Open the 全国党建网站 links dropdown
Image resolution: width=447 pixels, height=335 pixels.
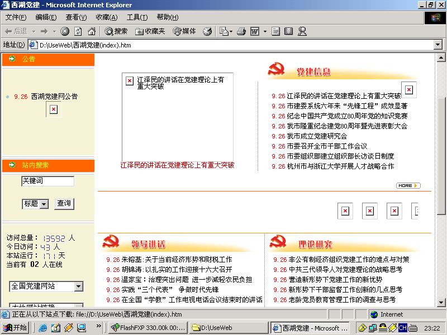click(x=78, y=286)
